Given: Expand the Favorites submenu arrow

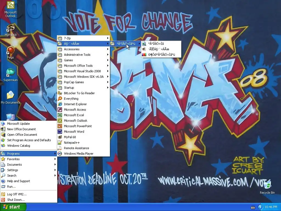Looking at the screenshot, I should coord(55,159).
